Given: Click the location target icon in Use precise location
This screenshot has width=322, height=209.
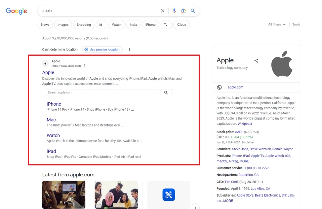Looking at the screenshot, I should pos(86,50).
